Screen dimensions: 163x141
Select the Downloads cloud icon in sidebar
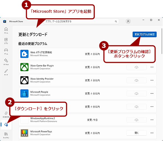(x=6, y=125)
